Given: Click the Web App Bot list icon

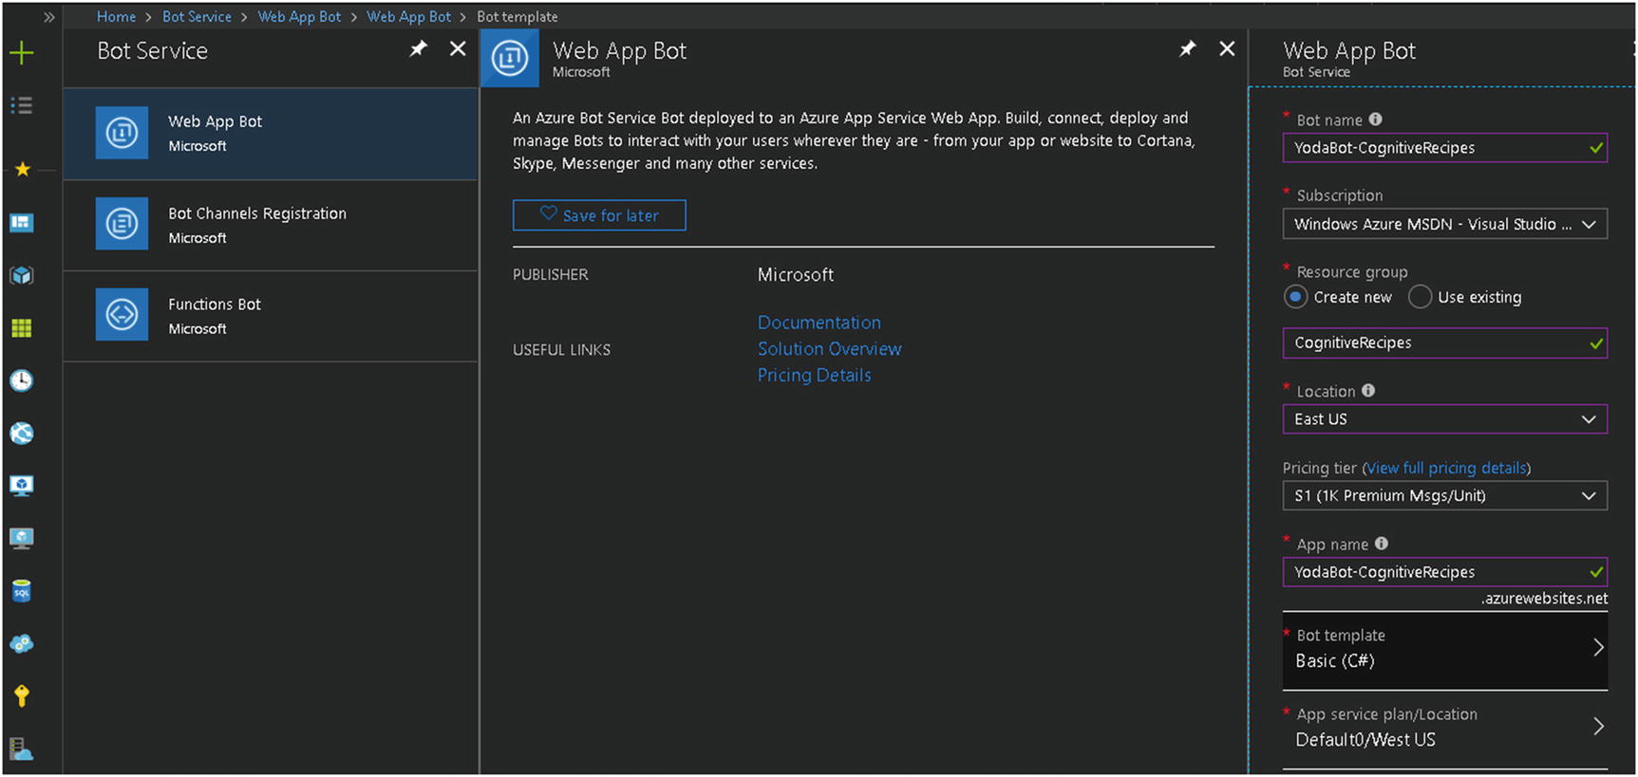Looking at the screenshot, I should (122, 133).
